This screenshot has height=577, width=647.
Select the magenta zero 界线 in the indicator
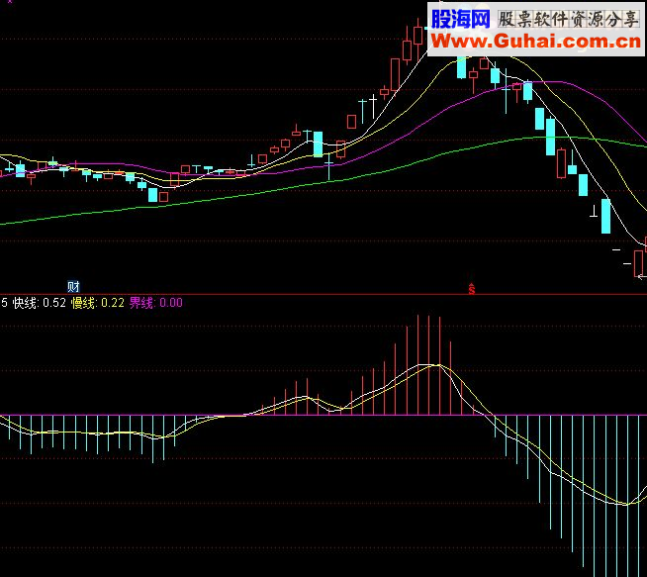[x=323, y=415]
